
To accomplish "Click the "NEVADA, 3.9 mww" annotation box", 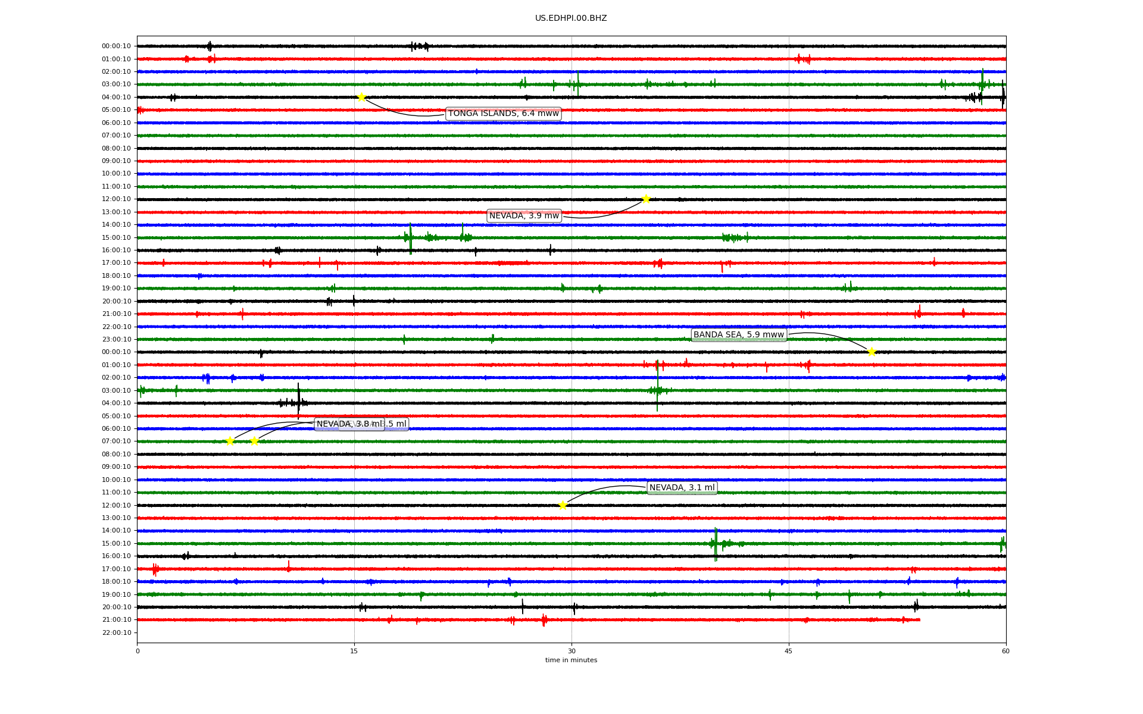I will [524, 215].
